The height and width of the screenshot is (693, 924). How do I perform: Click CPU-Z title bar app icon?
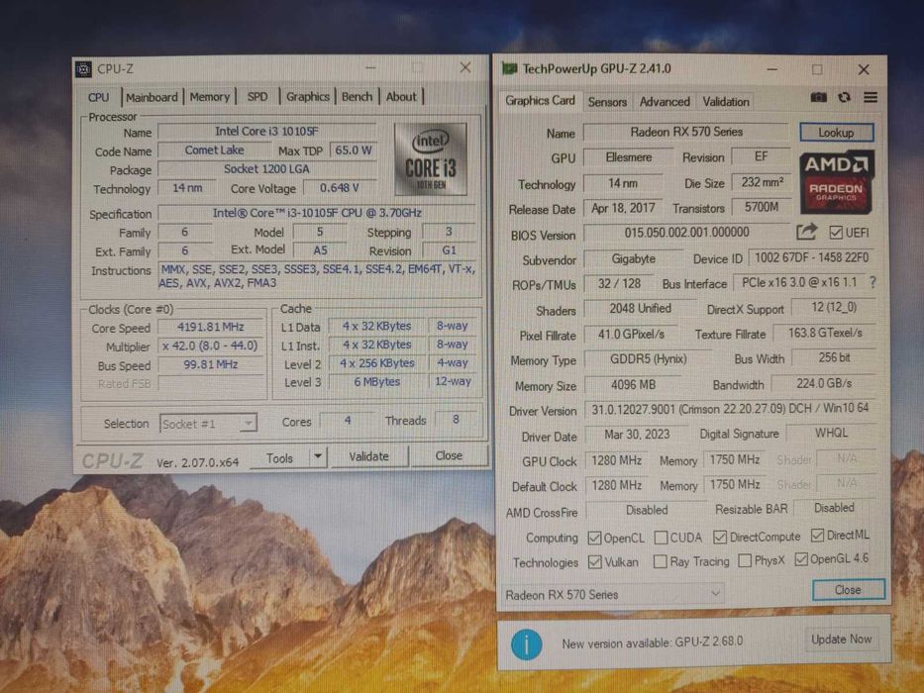tap(83, 69)
